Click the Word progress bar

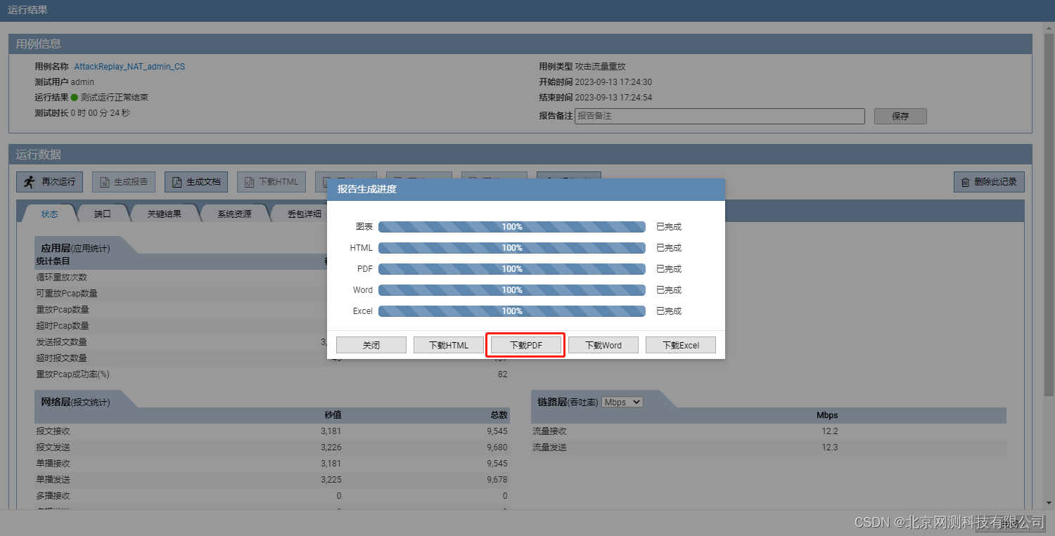tap(512, 290)
